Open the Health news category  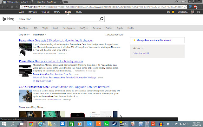(x=130, y=28)
